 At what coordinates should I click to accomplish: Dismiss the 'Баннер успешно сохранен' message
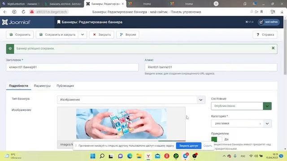273,48
